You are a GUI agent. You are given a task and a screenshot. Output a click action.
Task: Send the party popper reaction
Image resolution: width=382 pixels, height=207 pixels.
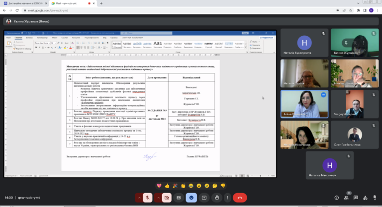175,186
